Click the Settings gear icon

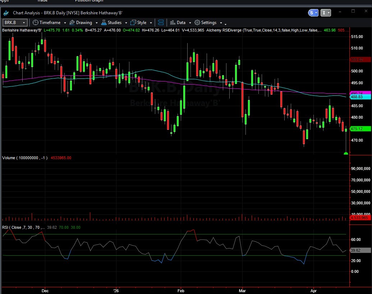[197, 23]
